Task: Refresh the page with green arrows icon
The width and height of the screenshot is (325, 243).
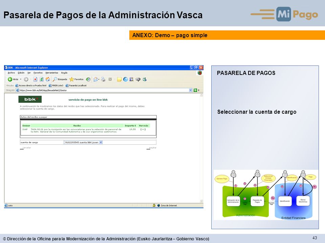Action: 41,79
